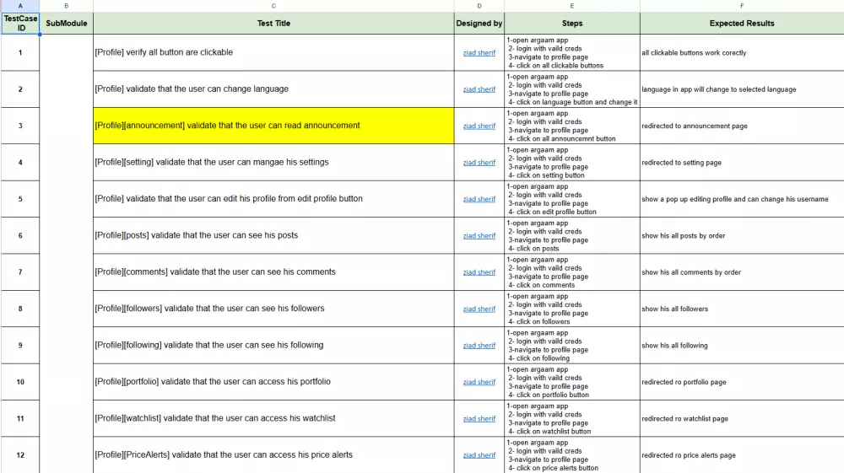Select 'redirected to announcement page' result cell
844x473 pixels.
tap(742, 126)
